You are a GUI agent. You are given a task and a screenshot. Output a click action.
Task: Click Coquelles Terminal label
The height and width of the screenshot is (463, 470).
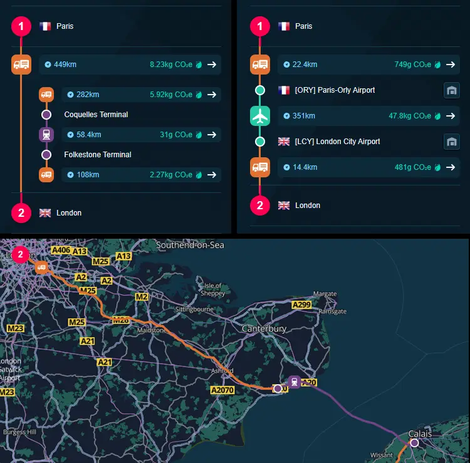tap(96, 115)
